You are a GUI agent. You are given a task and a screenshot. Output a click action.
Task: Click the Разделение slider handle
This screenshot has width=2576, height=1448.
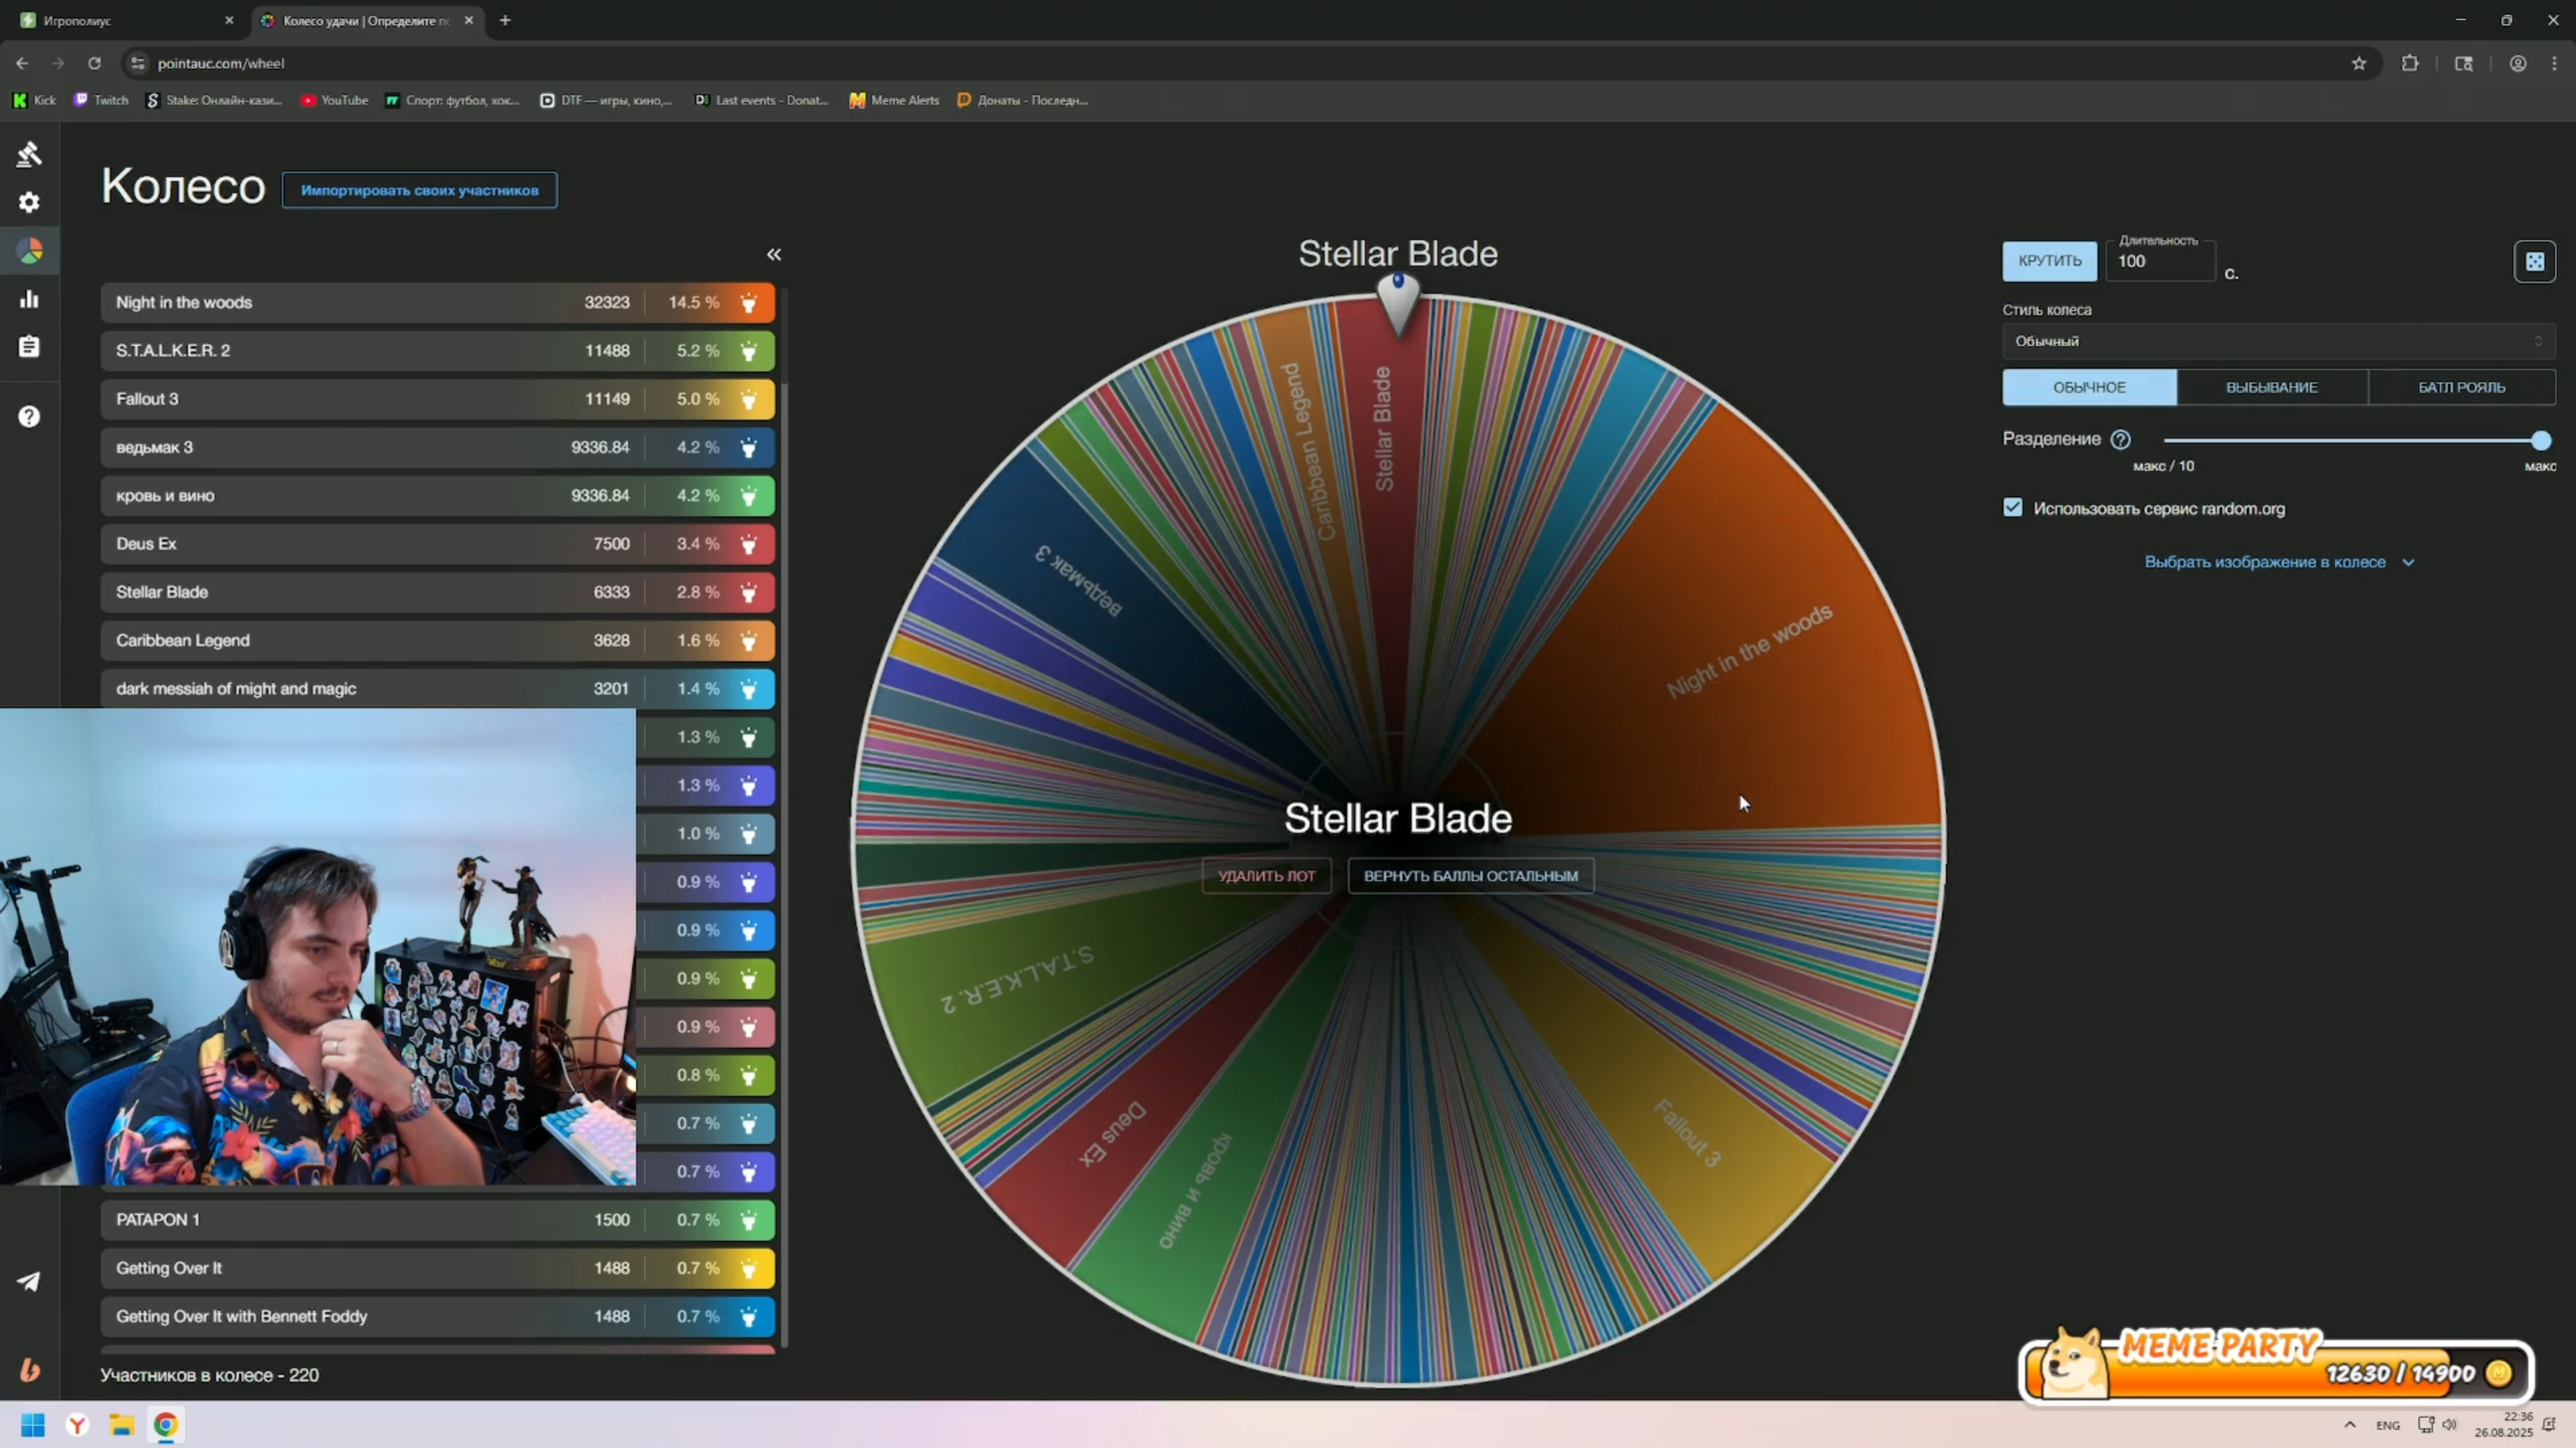coord(2540,441)
